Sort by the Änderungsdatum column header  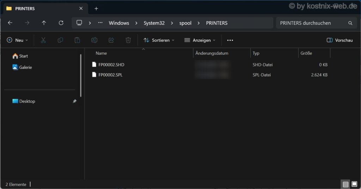tap(212, 53)
